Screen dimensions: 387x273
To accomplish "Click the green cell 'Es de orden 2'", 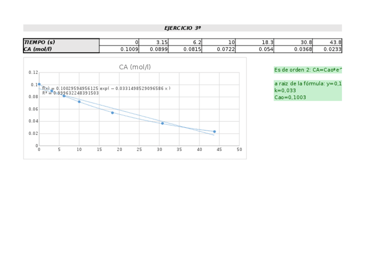I will pyautogui.click(x=308, y=70).
